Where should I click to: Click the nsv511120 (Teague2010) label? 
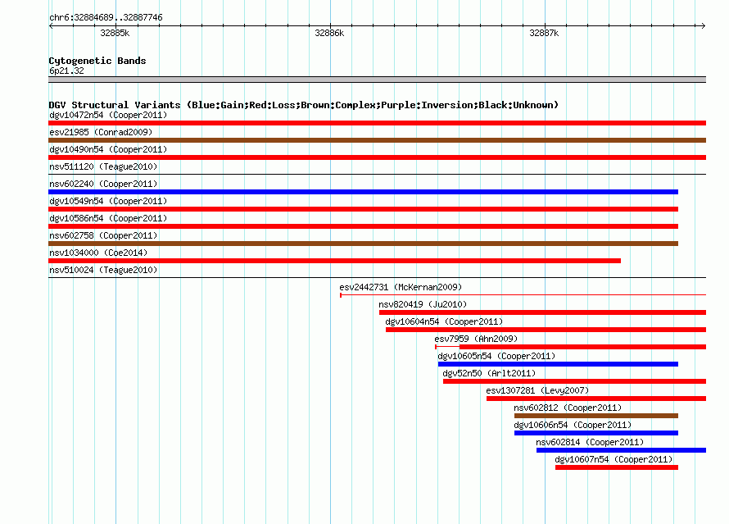click(x=103, y=166)
